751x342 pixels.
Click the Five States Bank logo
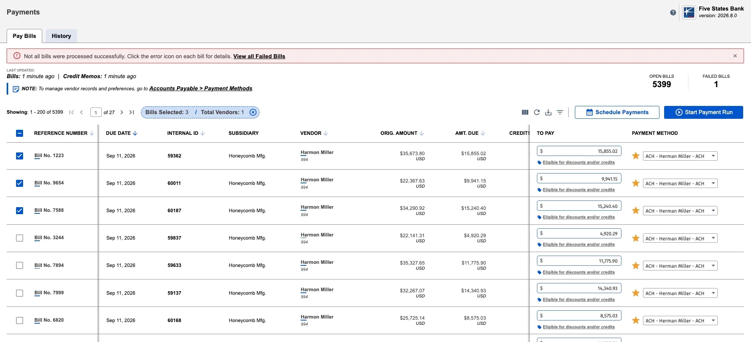click(689, 12)
